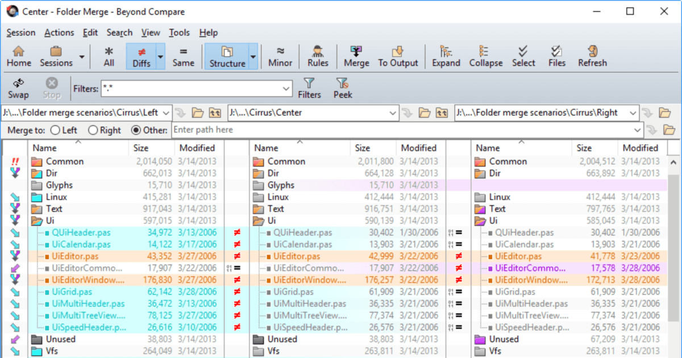The image size is (682, 358).
Task: Choose the Other merge radio button
Action: (136, 130)
